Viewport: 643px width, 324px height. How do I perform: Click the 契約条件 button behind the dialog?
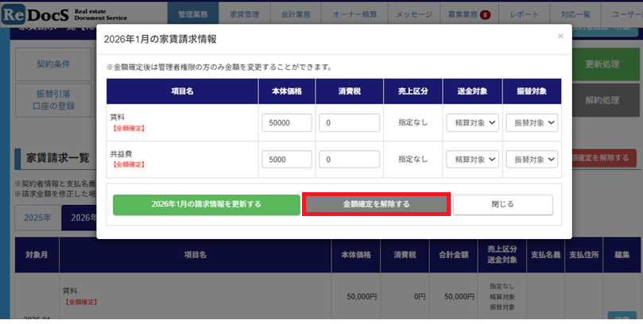tap(53, 64)
